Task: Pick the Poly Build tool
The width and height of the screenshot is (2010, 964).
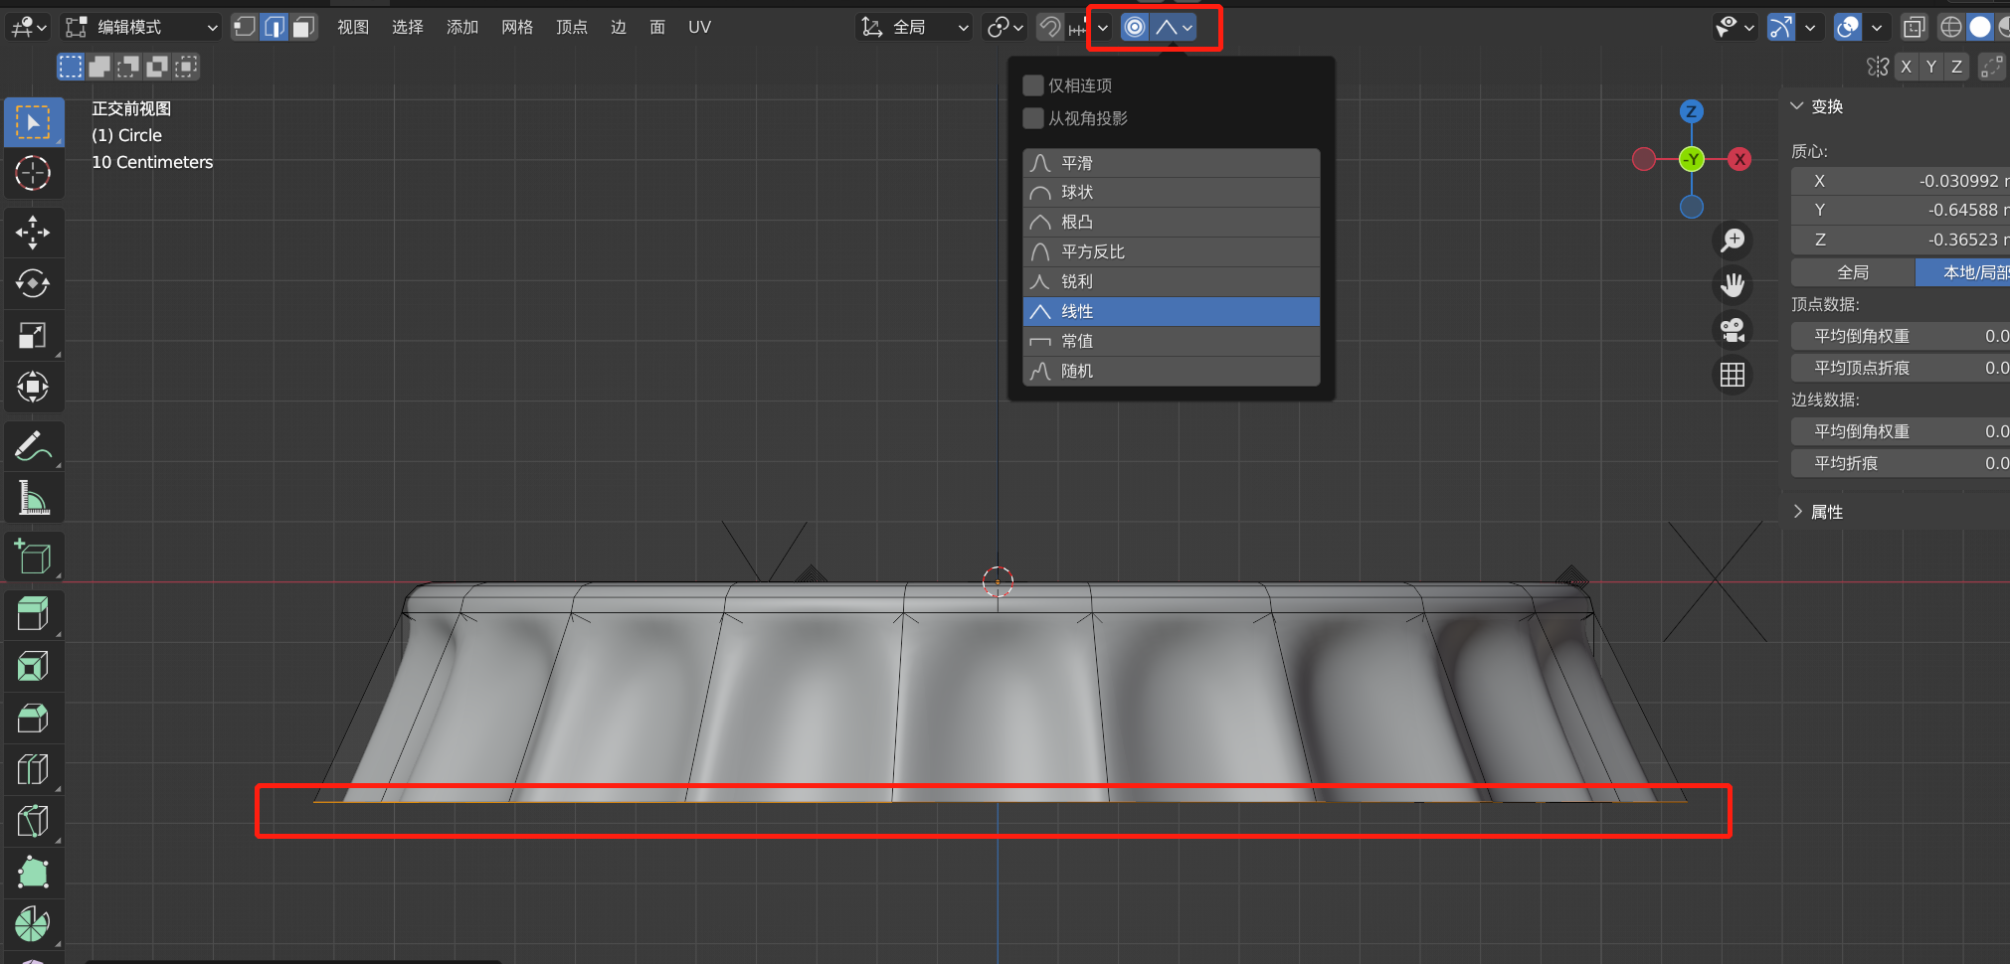Action: 34,874
